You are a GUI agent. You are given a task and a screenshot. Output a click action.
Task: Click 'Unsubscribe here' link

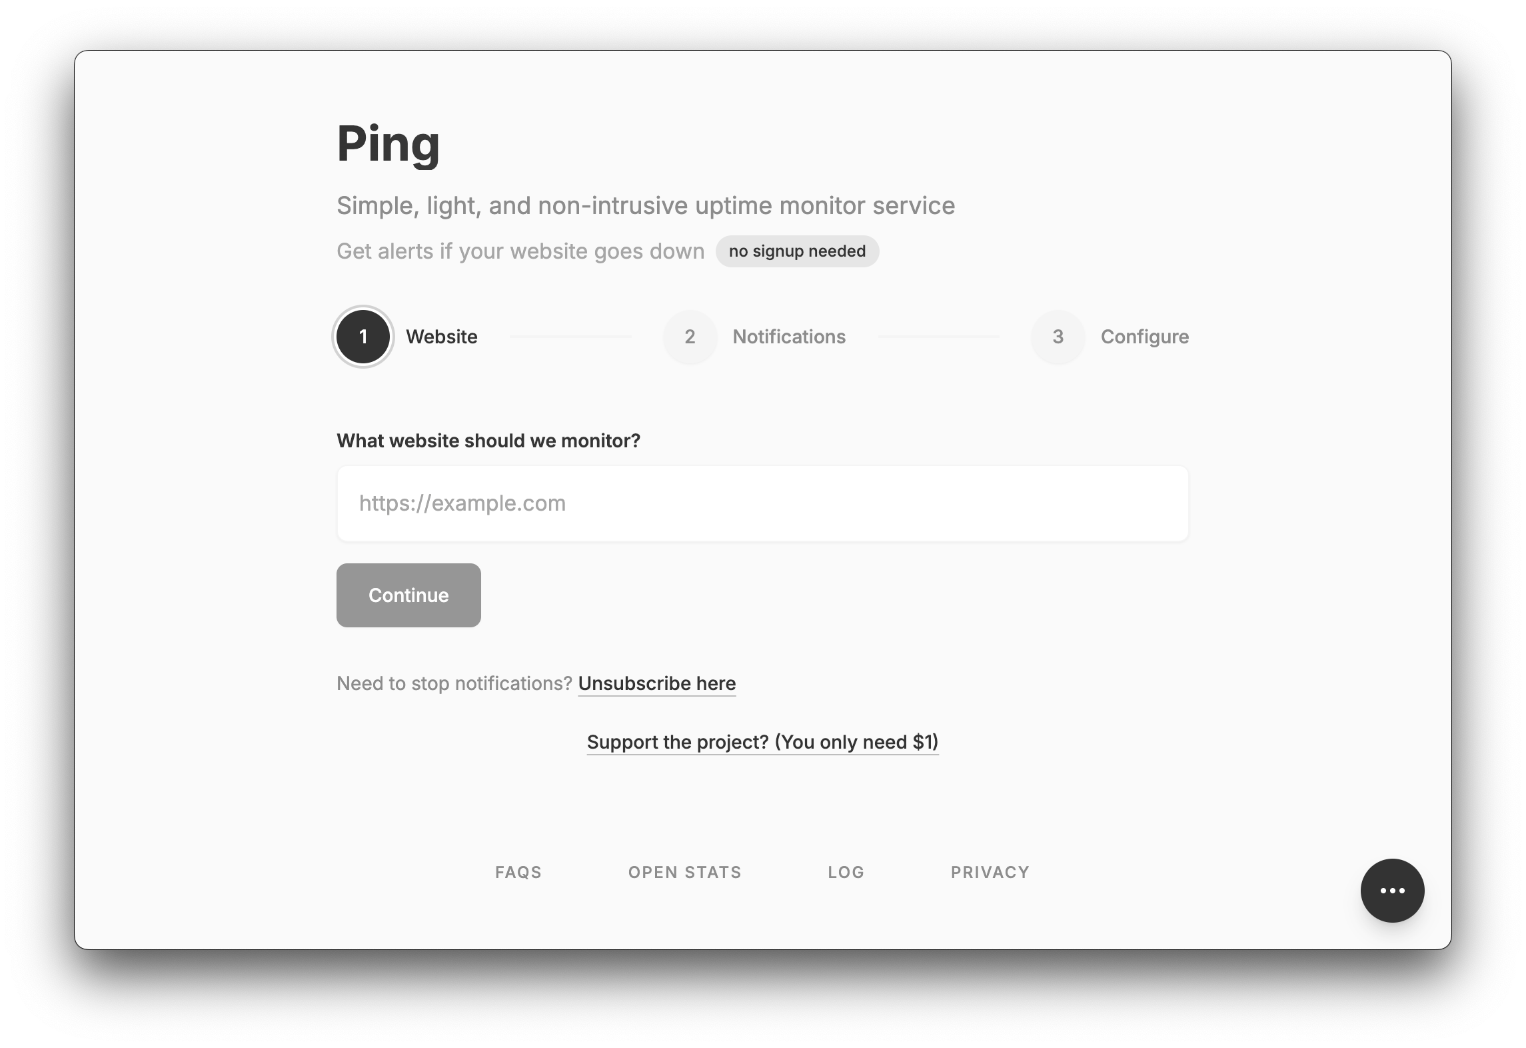pyautogui.click(x=656, y=683)
